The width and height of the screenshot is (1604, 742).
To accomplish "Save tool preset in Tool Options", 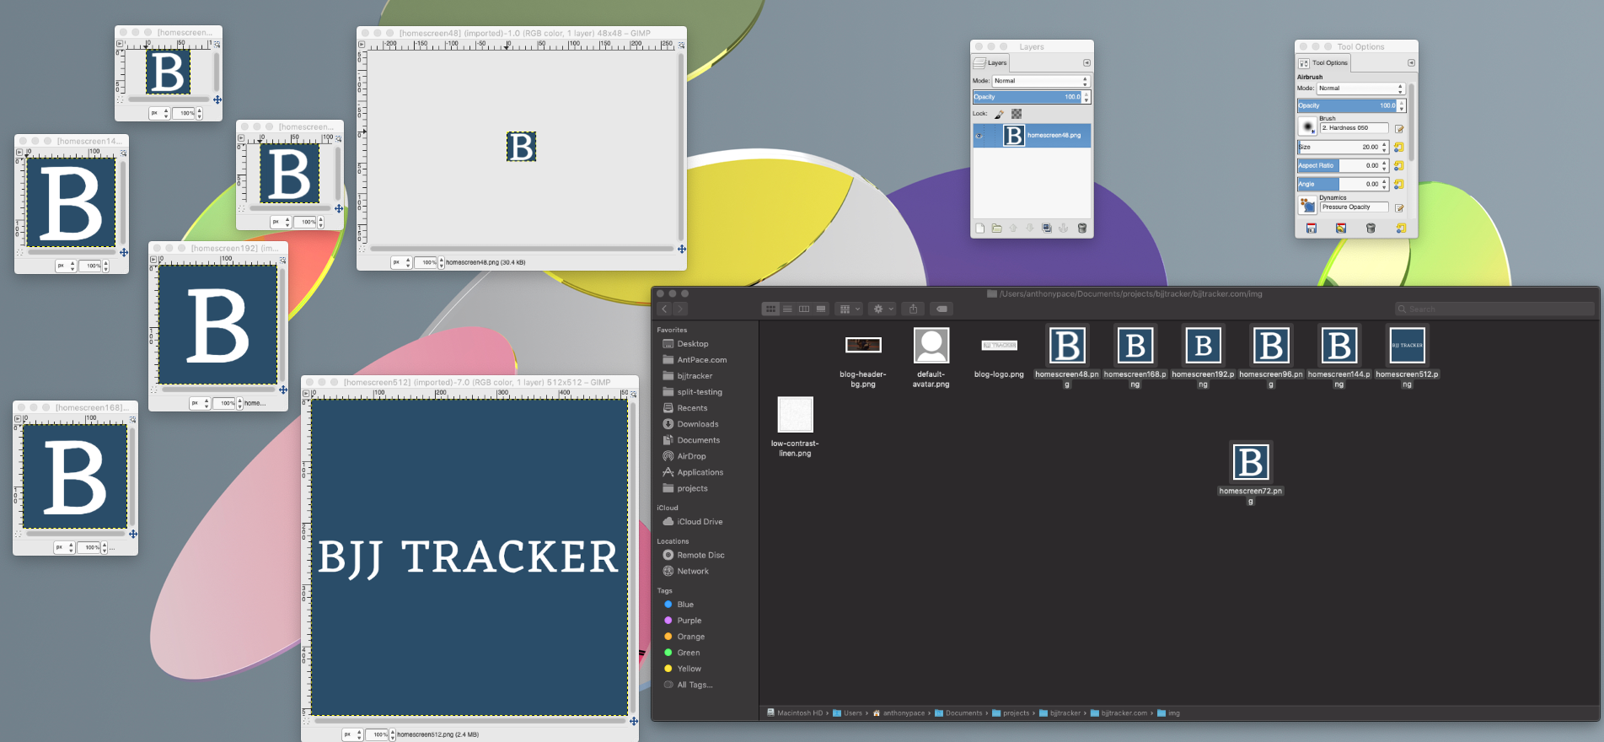I will pyautogui.click(x=1312, y=229).
